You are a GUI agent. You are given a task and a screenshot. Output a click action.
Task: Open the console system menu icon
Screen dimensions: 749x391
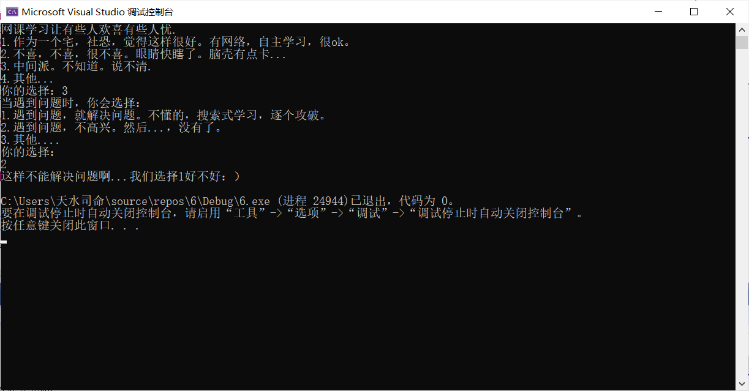tap(11, 12)
